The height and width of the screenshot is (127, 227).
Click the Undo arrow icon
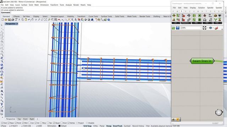(x=29, y=20)
